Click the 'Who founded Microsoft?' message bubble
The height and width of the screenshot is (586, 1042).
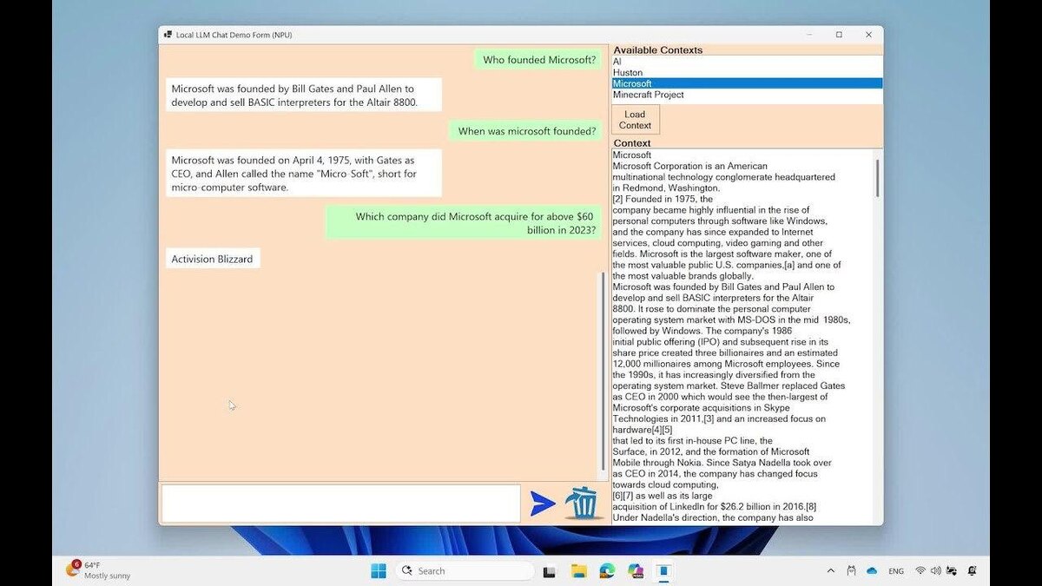pyautogui.click(x=539, y=60)
